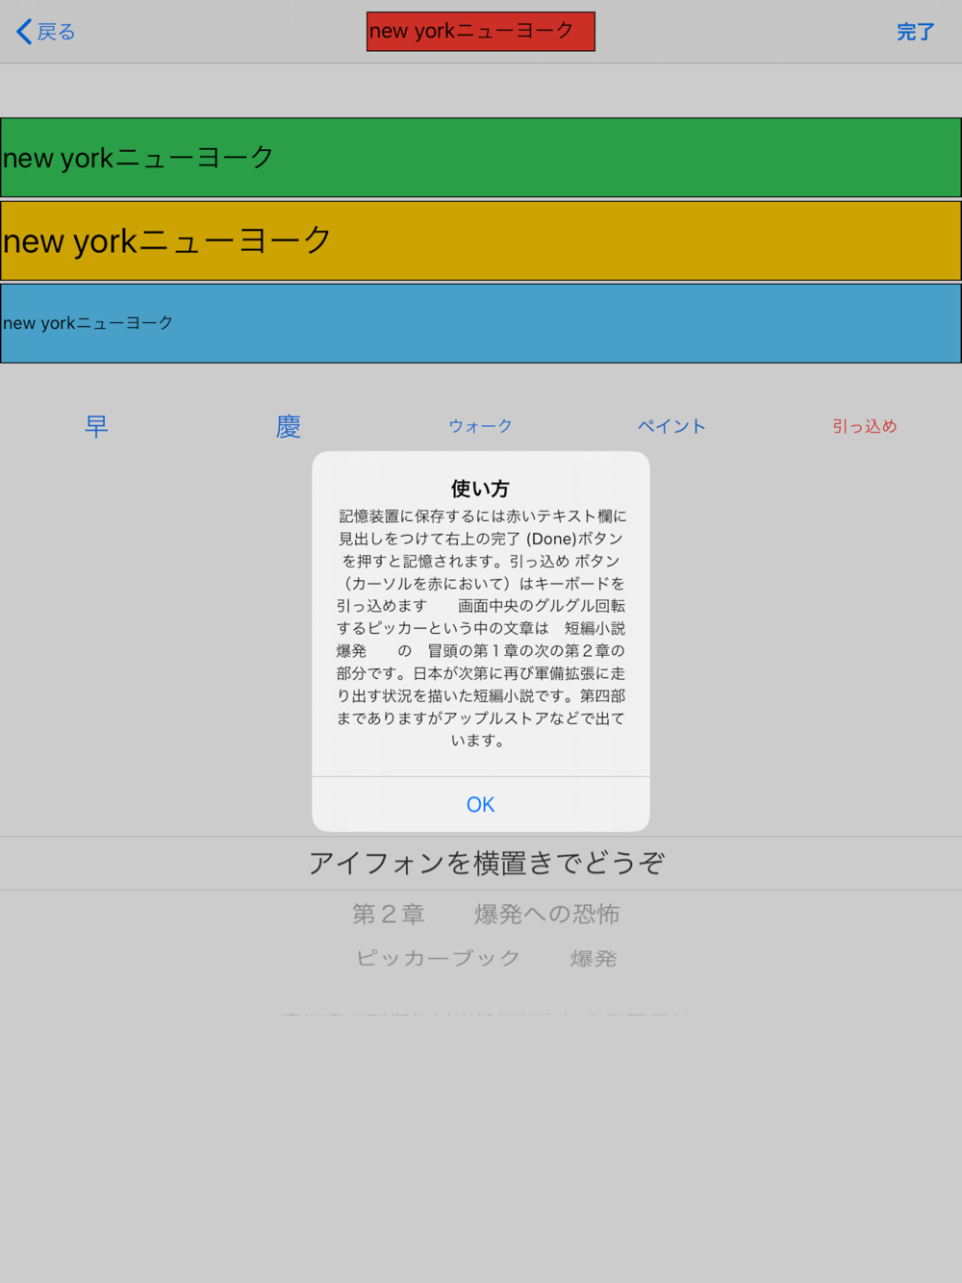Dismiss the 使い方 dialog with OK
Image resolution: width=962 pixels, height=1283 pixels.
coord(481,804)
